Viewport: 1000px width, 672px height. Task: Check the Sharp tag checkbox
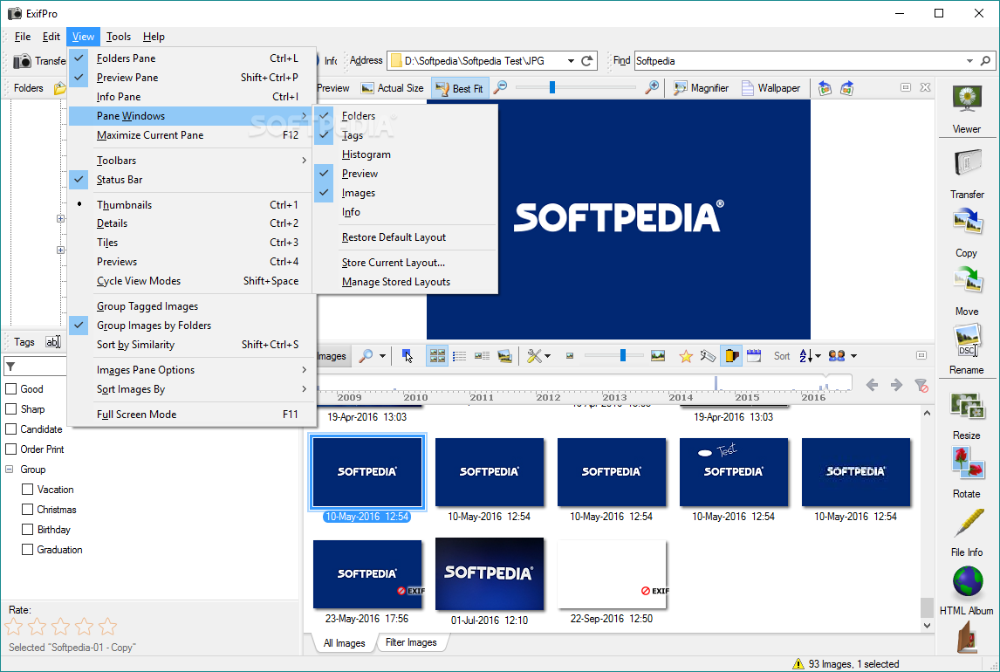10,408
